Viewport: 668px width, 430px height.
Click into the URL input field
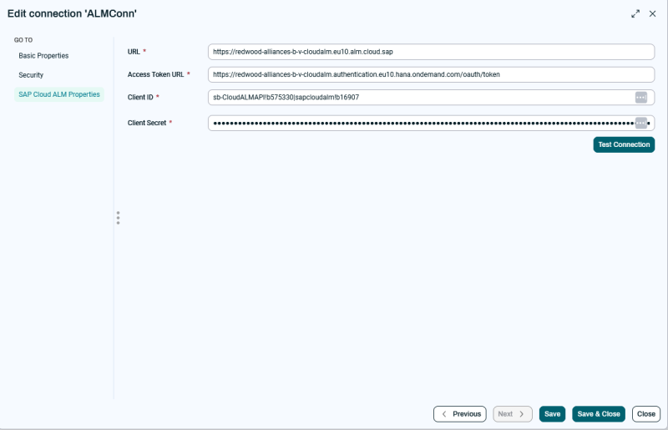[430, 52]
